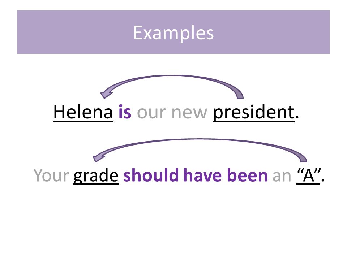The image size is (347, 260).
Task: Click the gray word Your
Action: tap(51, 175)
